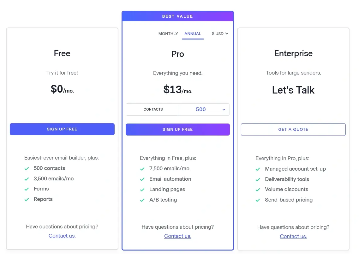
Task: Click the checkmark next to Forms
Action: pos(27,189)
